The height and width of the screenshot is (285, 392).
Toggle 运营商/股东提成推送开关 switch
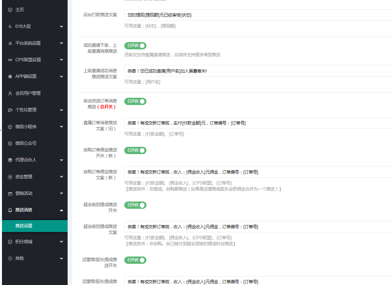coord(135,260)
